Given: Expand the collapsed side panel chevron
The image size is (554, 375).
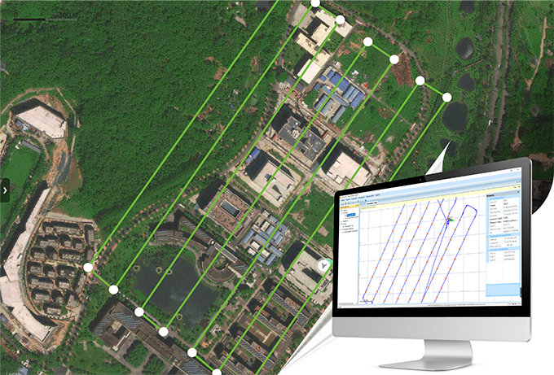Looking at the screenshot, I should pos(5,190).
